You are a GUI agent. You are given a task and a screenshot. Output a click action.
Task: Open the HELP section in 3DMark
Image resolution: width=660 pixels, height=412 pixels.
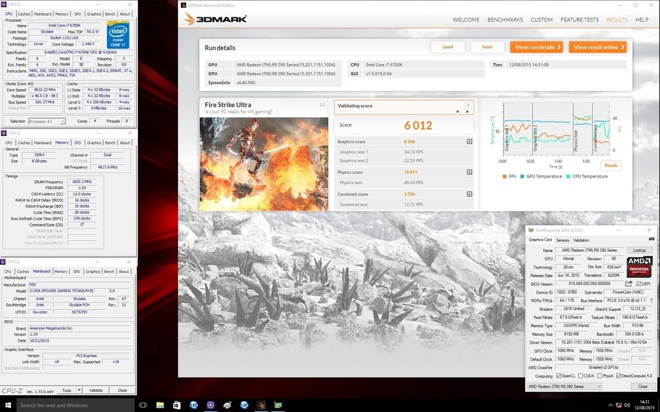641,20
